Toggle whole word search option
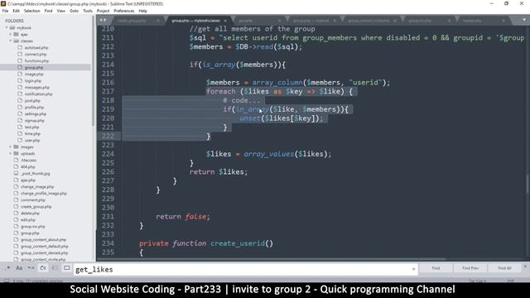 pyautogui.click(x=31, y=268)
